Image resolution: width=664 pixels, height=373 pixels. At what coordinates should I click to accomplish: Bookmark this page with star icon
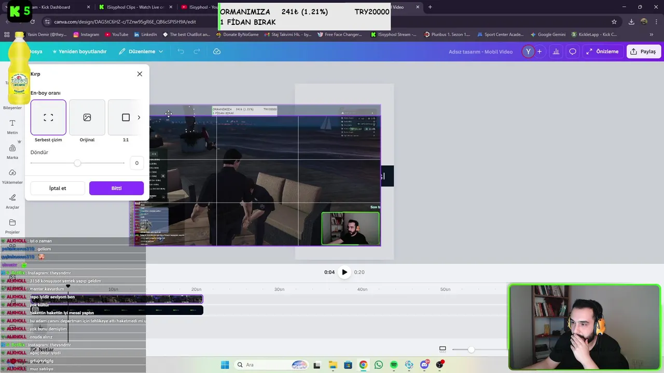[x=614, y=22]
